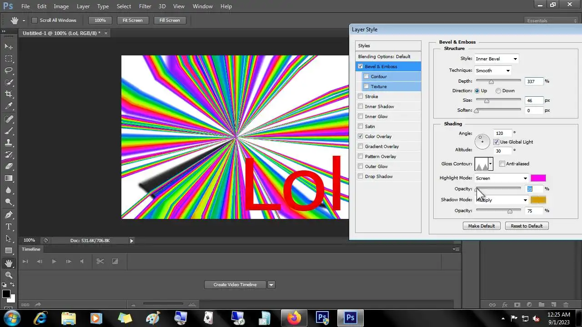
Task: Uncheck the Color Overlay checkbox
Action: tap(361, 136)
